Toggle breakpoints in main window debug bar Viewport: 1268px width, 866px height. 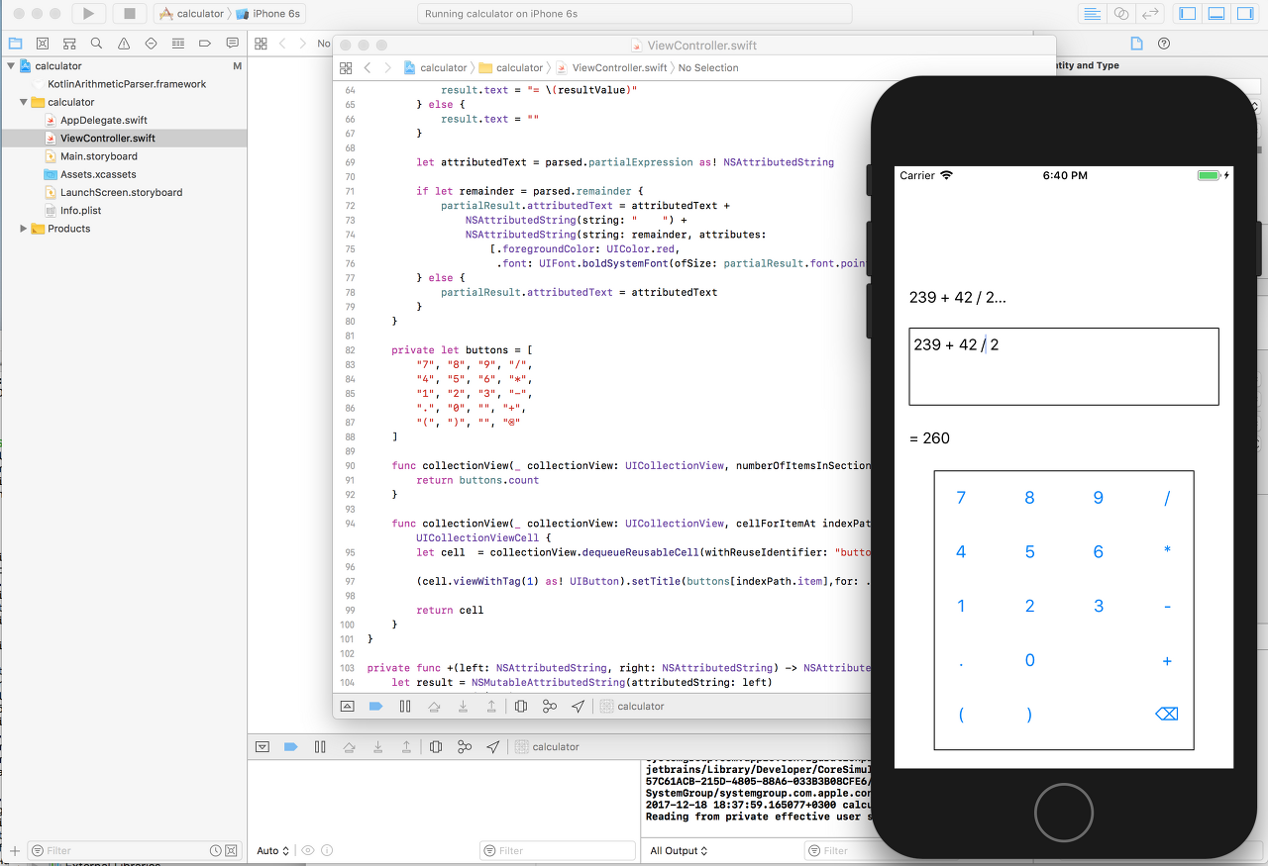coord(290,747)
